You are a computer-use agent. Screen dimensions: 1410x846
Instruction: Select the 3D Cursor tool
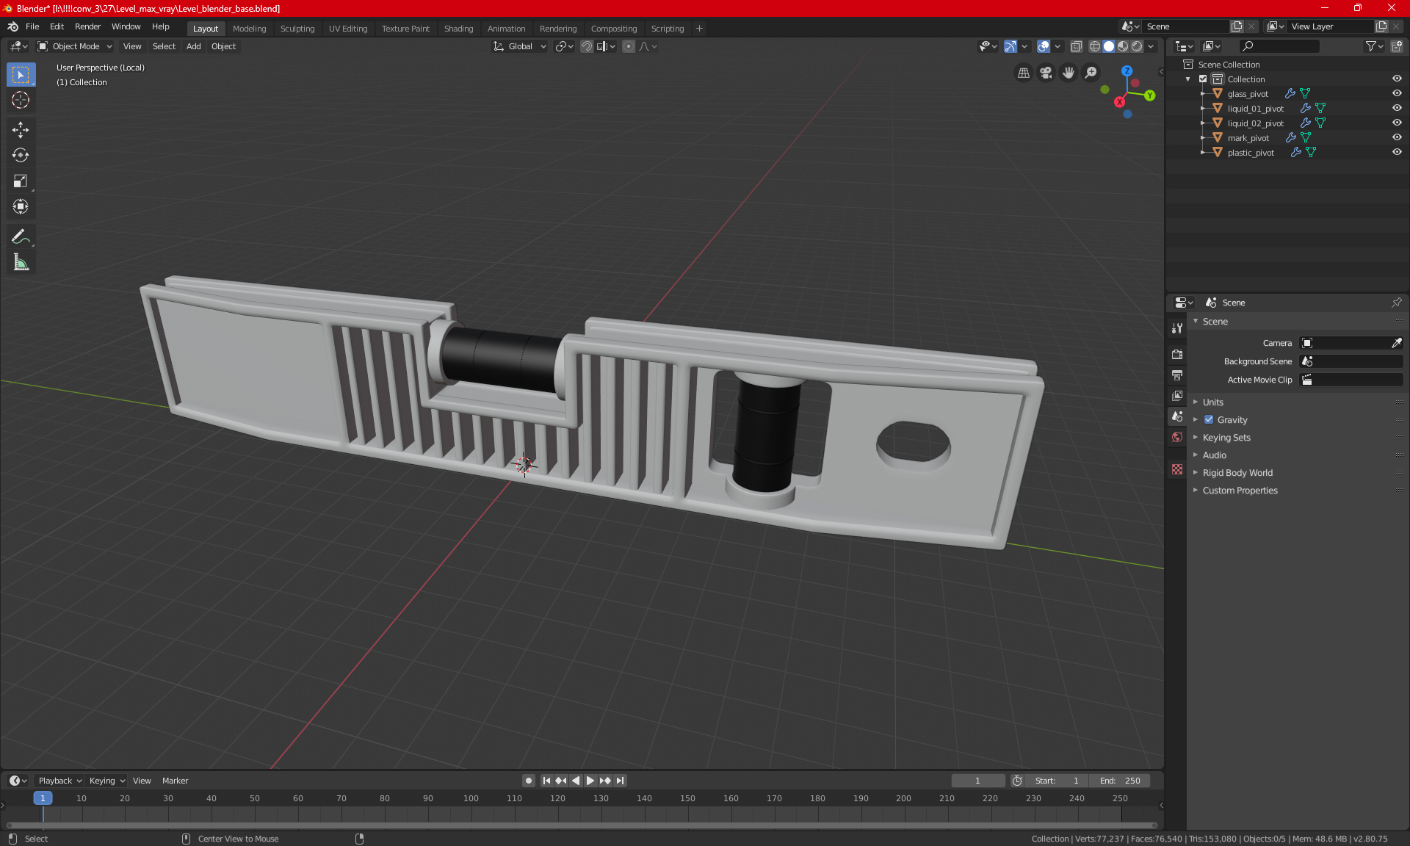[21, 100]
